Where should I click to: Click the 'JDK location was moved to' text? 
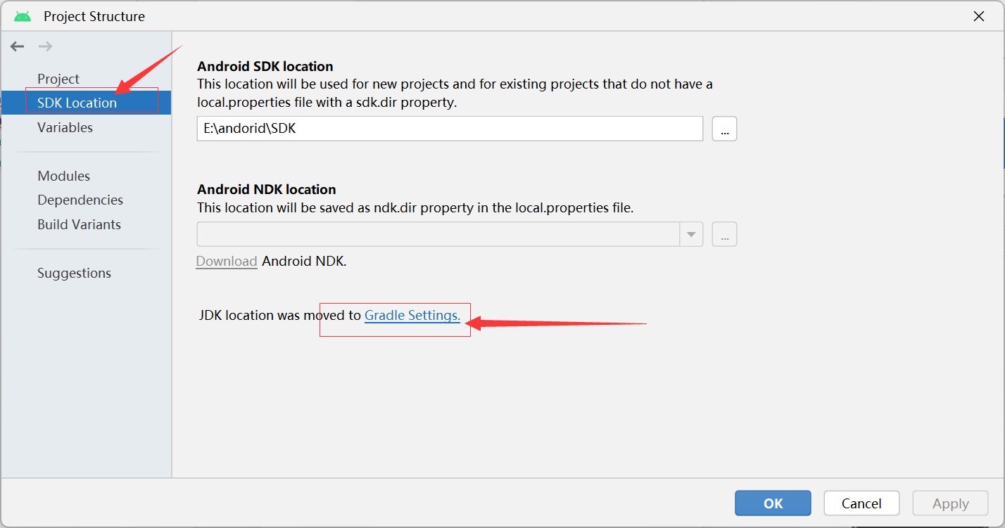pyautogui.click(x=280, y=315)
